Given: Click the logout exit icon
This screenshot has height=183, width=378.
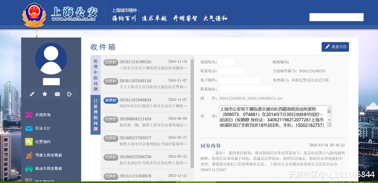Looking at the screenshot, I should point(70,94).
